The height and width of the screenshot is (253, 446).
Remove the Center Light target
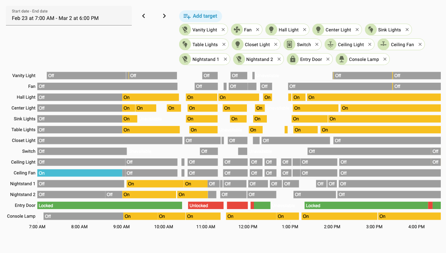pyautogui.click(x=357, y=30)
